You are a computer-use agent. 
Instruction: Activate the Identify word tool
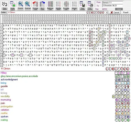pos(58,4)
